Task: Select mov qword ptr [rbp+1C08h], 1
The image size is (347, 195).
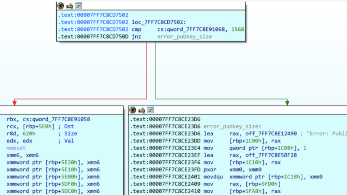Action: click(218, 148)
